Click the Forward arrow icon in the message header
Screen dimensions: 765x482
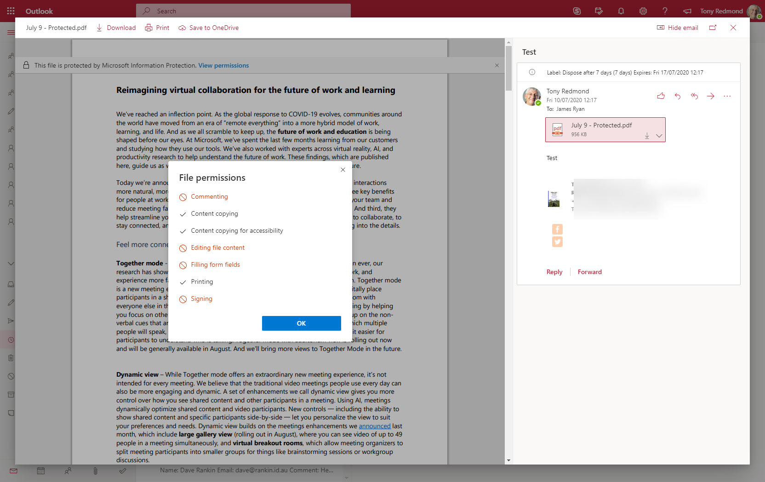pyautogui.click(x=711, y=96)
